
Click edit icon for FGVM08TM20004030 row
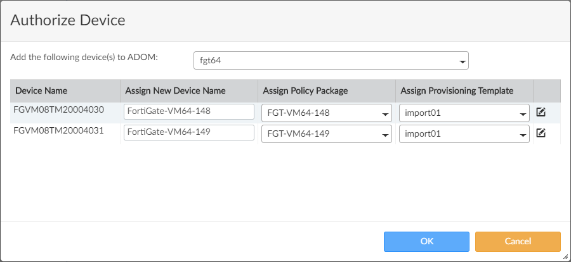point(541,112)
